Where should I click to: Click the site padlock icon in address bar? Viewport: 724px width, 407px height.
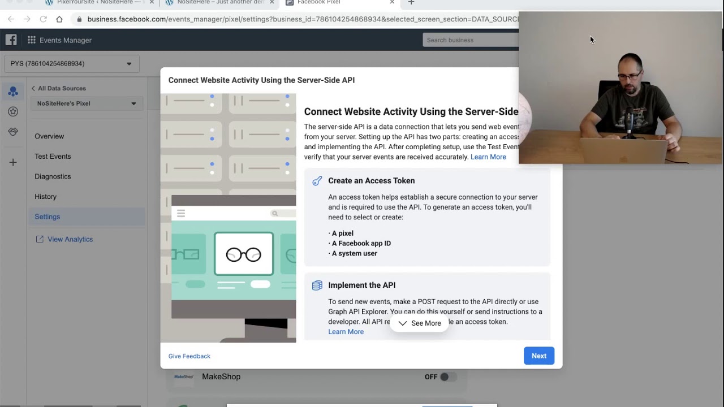[x=79, y=19]
